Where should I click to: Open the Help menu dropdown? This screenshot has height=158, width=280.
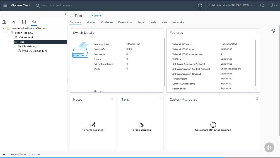(x=274, y=5)
